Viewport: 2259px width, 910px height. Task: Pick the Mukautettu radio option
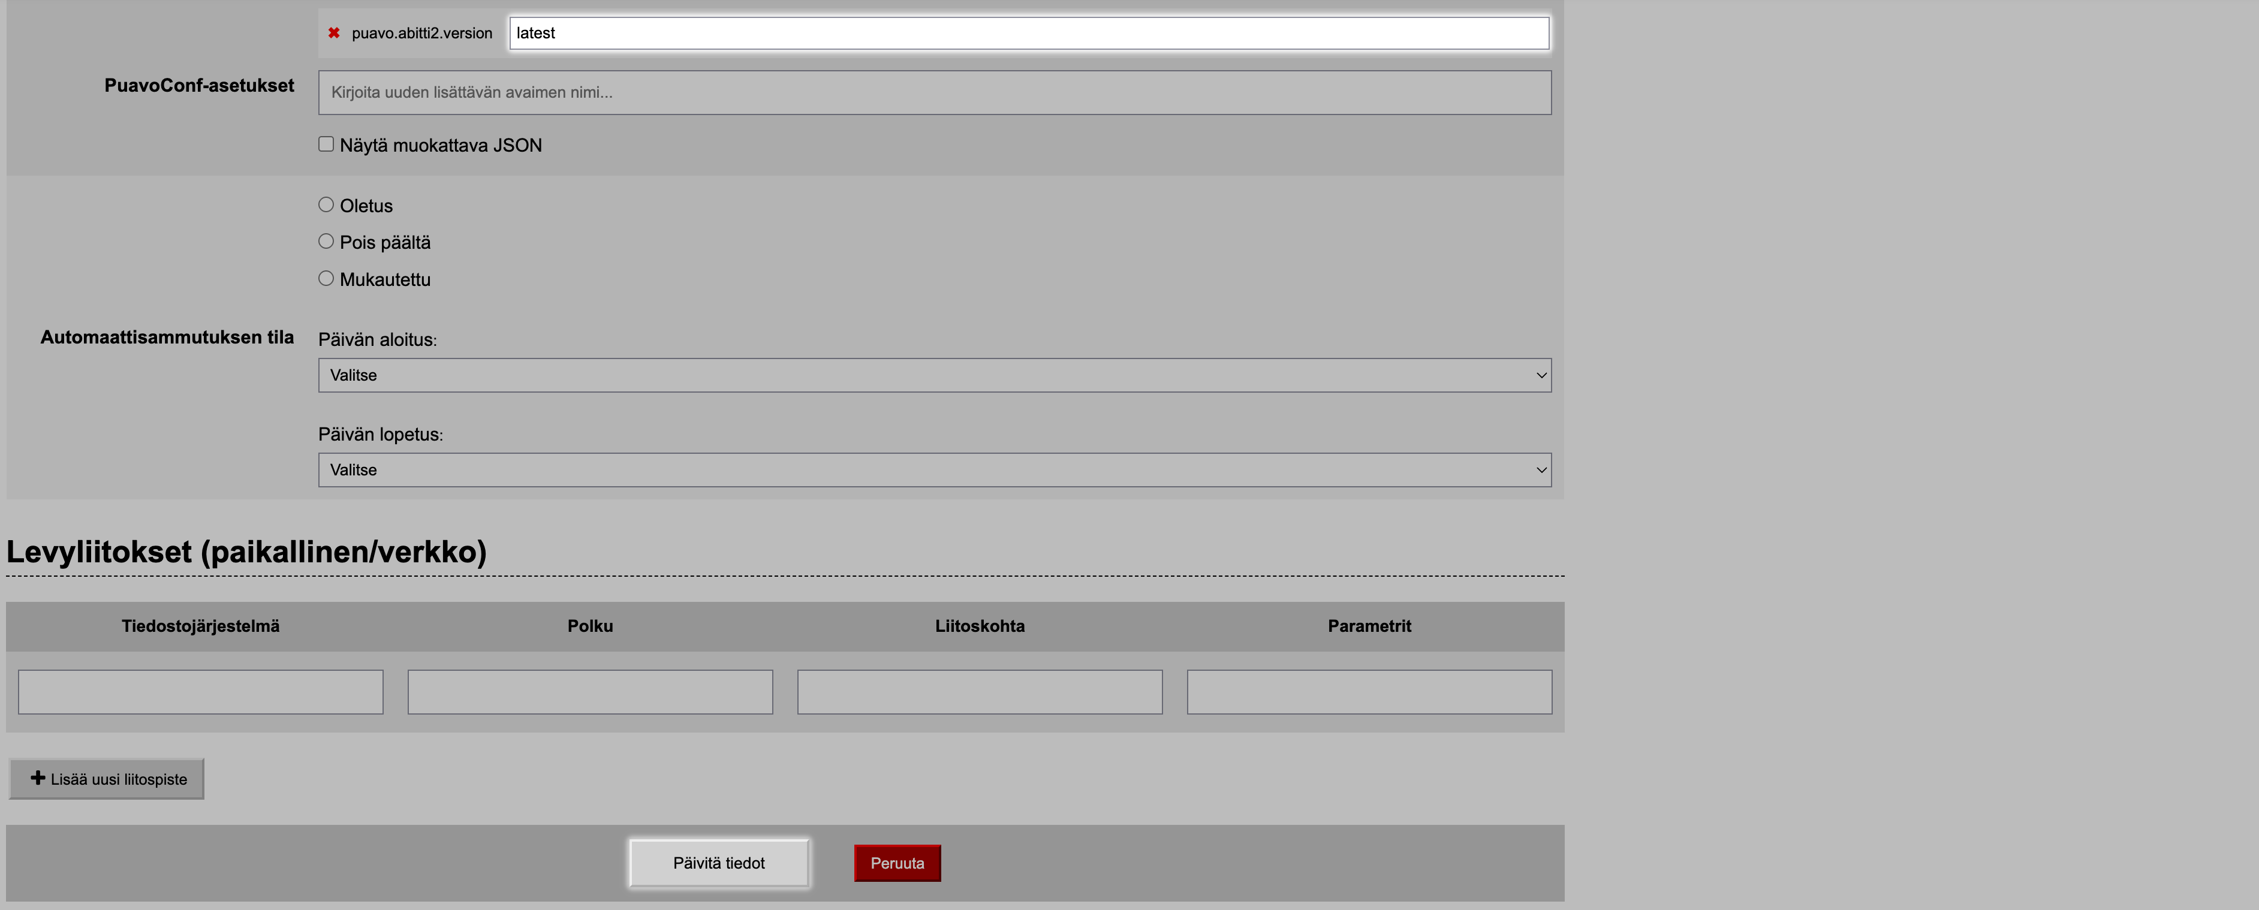[326, 279]
